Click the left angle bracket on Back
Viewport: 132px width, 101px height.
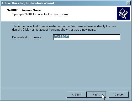[x=73, y=94]
